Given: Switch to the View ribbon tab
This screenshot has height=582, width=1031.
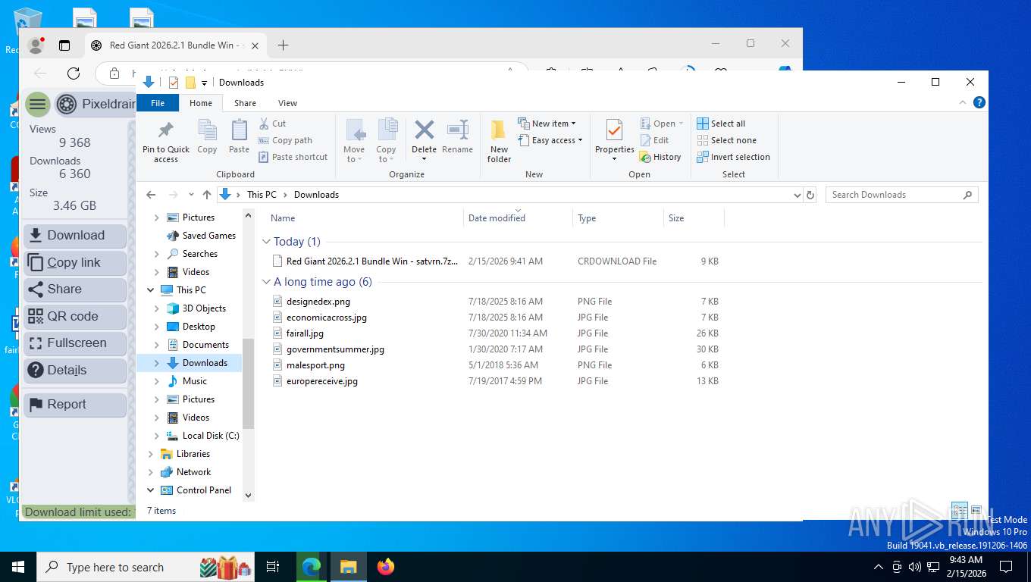Looking at the screenshot, I should [287, 103].
